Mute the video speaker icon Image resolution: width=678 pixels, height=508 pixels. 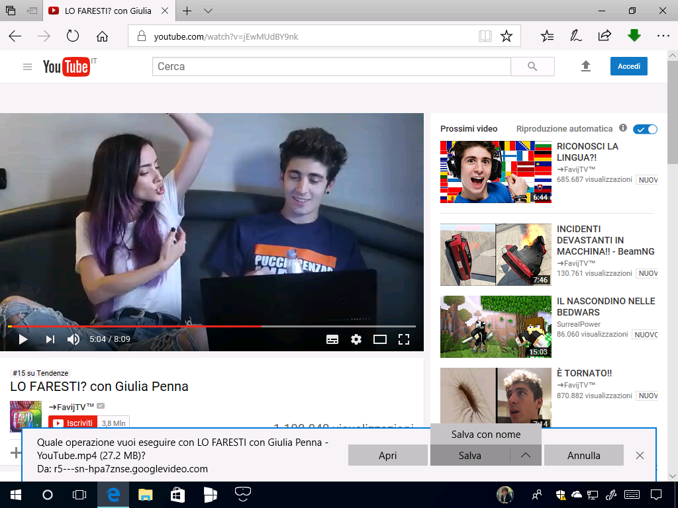point(73,339)
